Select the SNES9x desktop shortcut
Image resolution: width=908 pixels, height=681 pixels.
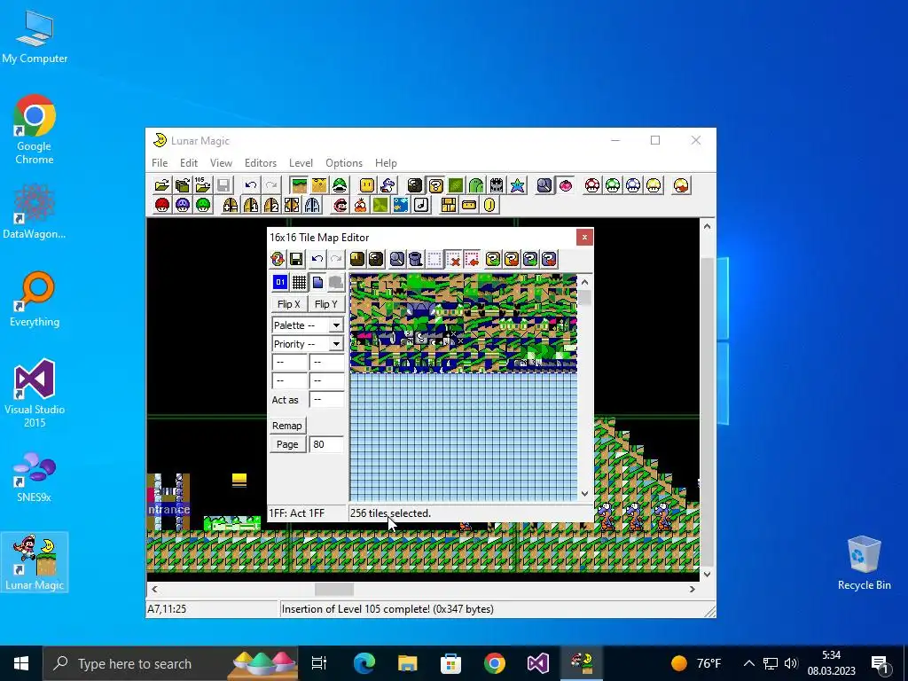click(35, 477)
